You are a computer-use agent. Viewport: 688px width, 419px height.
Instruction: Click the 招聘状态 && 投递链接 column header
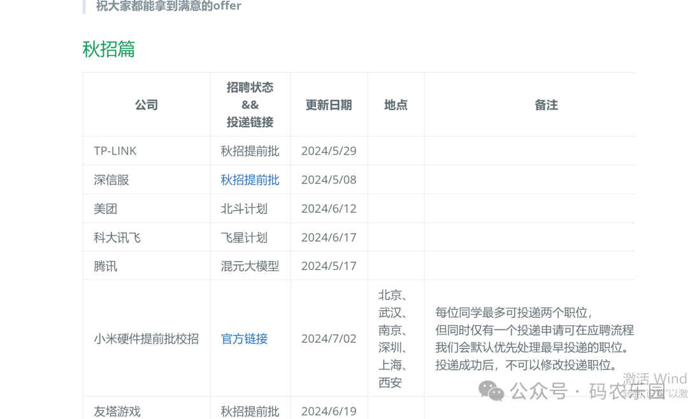coord(250,105)
